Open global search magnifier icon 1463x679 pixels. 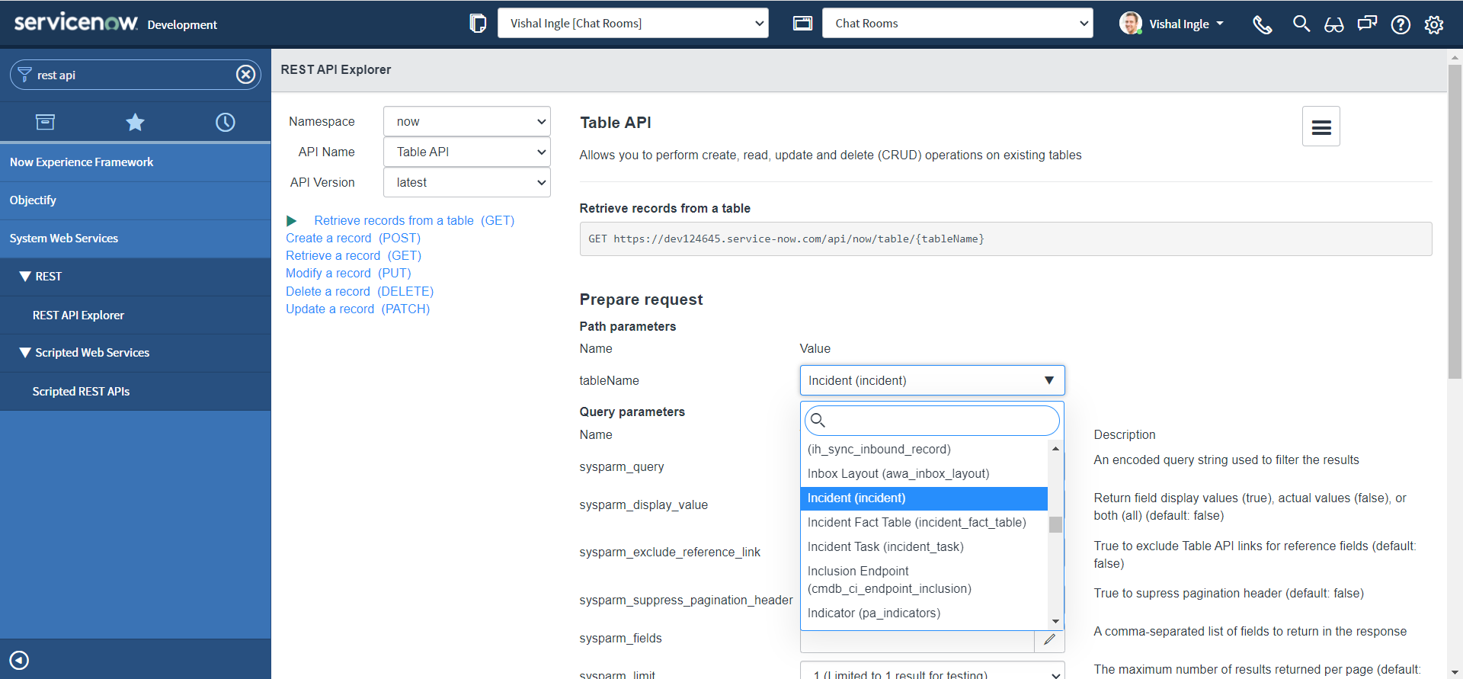point(1301,24)
